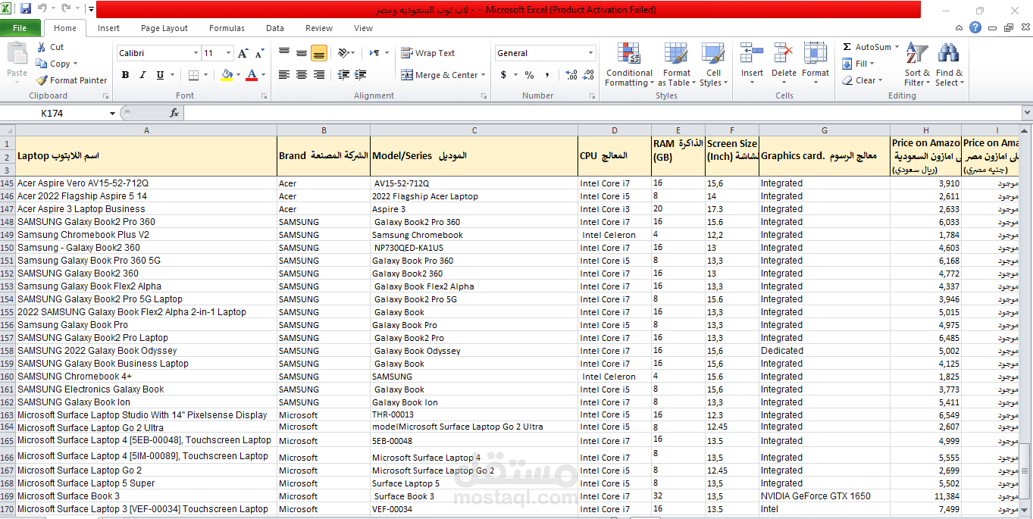This screenshot has height=519, width=1033.
Task: Open the File tab
Action: pyautogui.click(x=20, y=28)
